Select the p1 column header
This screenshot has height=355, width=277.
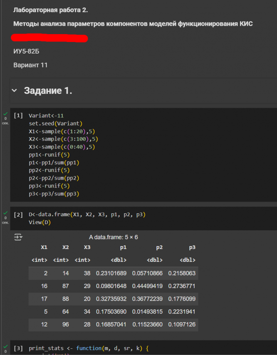[x=123, y=247]
